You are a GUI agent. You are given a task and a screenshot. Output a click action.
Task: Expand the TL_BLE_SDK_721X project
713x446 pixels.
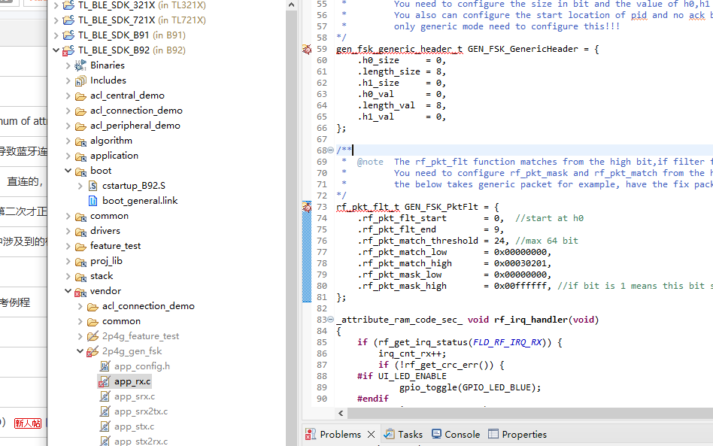[56, 20]
